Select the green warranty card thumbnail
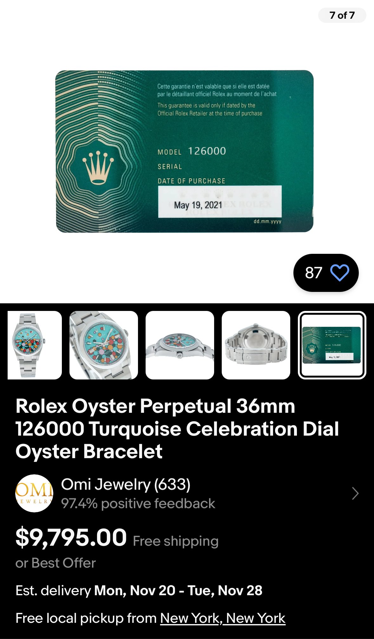The image size is (374, 639). (x=332, y=345)
